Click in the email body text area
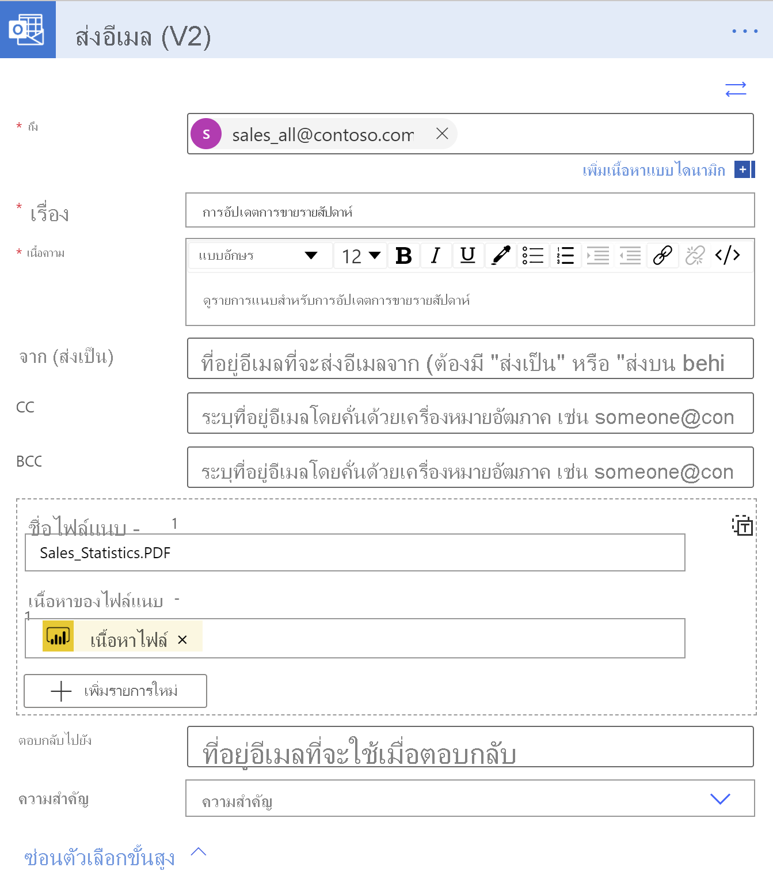 point(470,300)
